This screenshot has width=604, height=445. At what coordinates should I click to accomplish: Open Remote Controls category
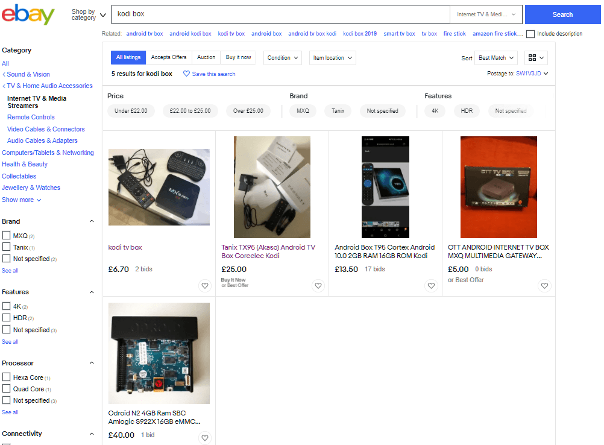click(x=31, y=117)
